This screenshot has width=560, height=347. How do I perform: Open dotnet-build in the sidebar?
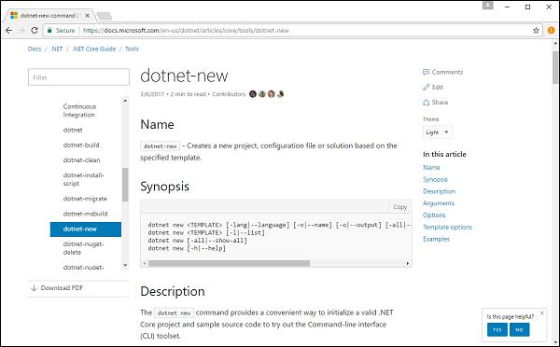click(81, 146)
